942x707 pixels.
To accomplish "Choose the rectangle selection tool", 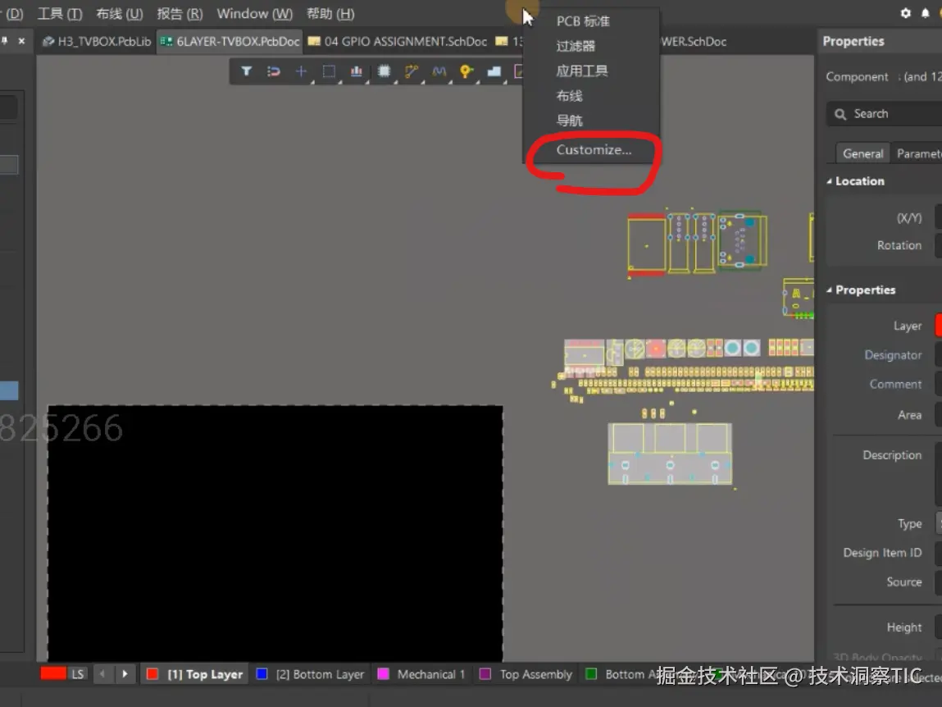I will tap(329, 71).
